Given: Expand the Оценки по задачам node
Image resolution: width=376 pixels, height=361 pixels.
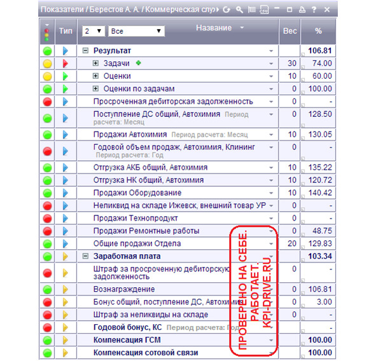Looking at the screenshot, I should coord(95,88).
